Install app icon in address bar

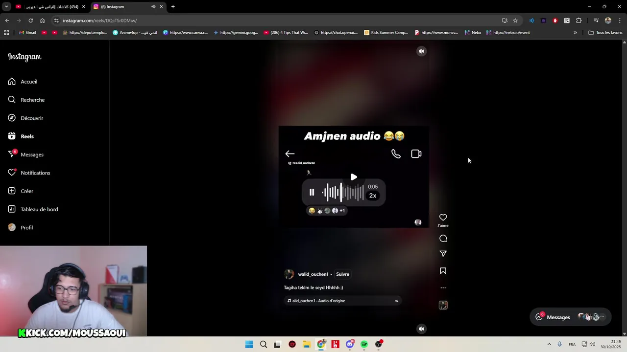[x=505, y=21]
